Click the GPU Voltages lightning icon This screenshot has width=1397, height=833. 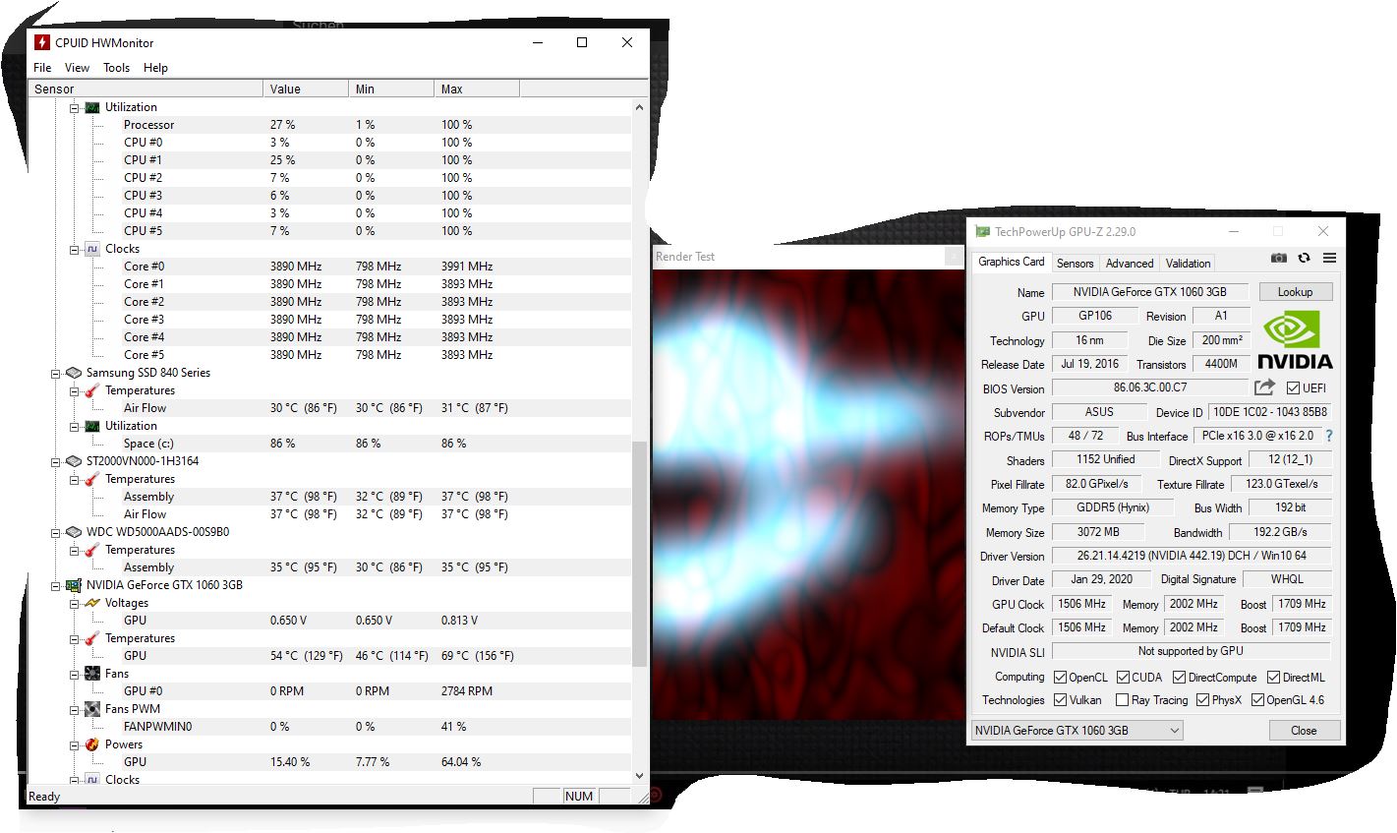pyautogui.click(x=92, y=603)
